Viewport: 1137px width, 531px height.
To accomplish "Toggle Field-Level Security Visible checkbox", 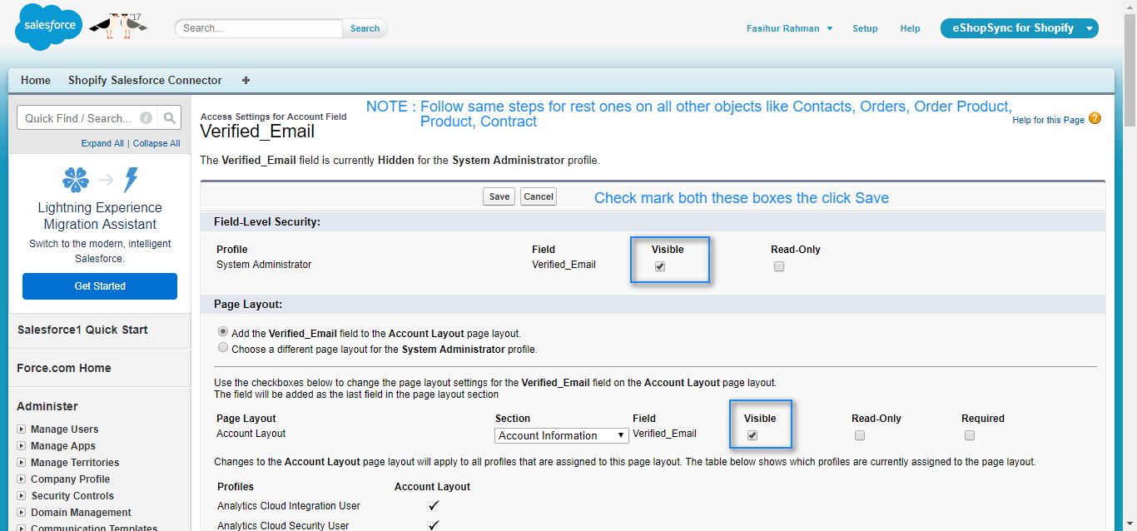I will coord(660,267).
